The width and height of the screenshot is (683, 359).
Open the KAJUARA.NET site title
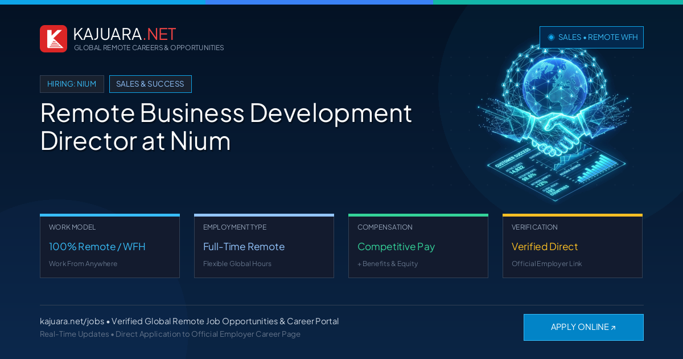point(125,34)
